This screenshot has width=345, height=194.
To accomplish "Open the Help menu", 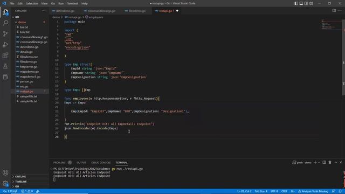I will 85,4.
